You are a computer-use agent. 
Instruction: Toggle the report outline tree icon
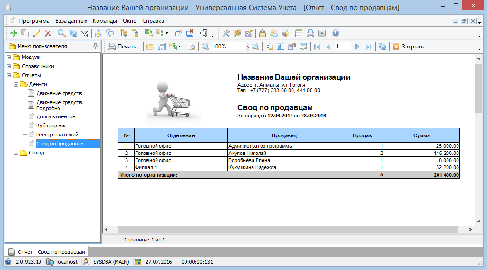pyautogui.click(x=270, y=47)
